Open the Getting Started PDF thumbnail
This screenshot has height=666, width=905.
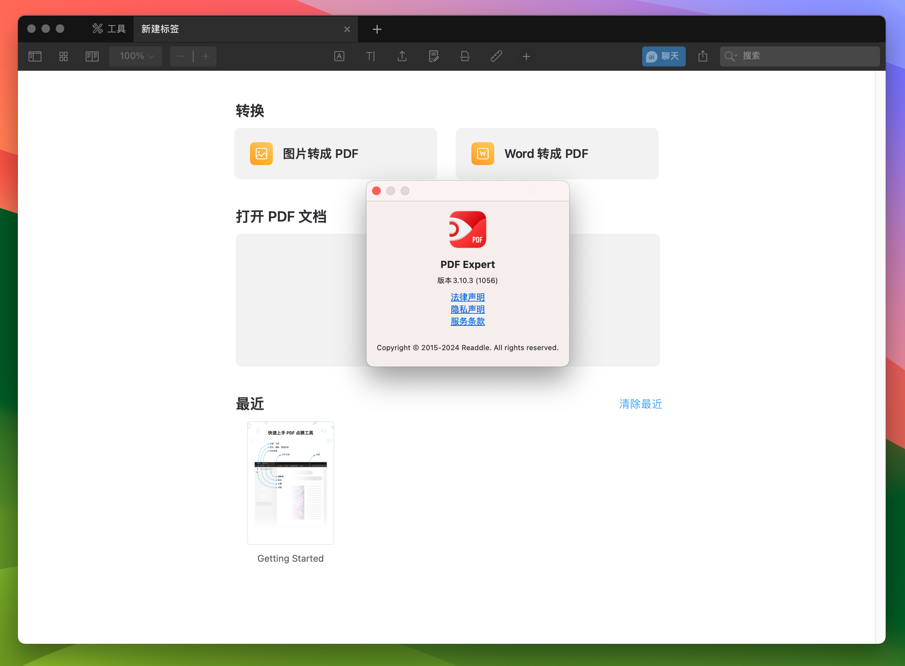click(x=291, y=482)
